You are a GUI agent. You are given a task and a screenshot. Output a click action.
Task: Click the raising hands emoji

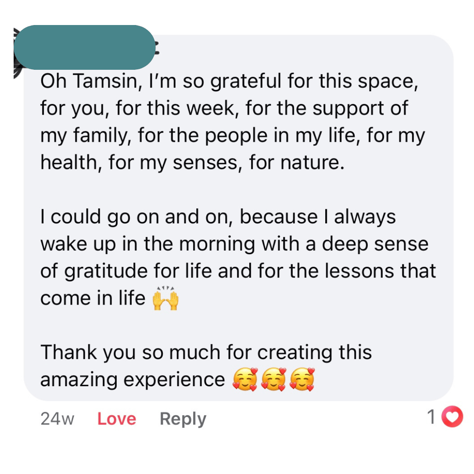[165, 298]
